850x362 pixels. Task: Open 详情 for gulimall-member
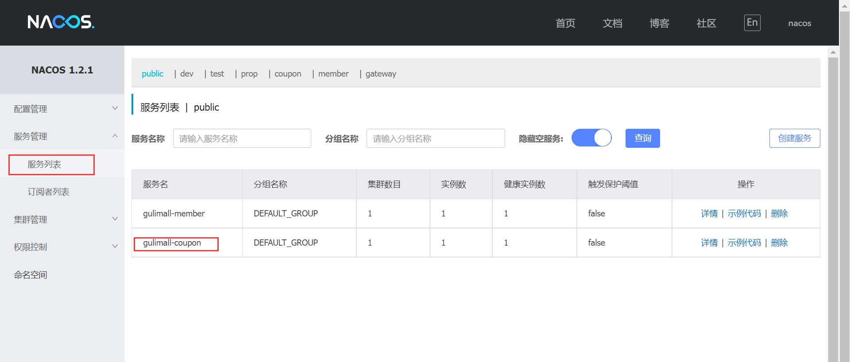click(709, 213)
